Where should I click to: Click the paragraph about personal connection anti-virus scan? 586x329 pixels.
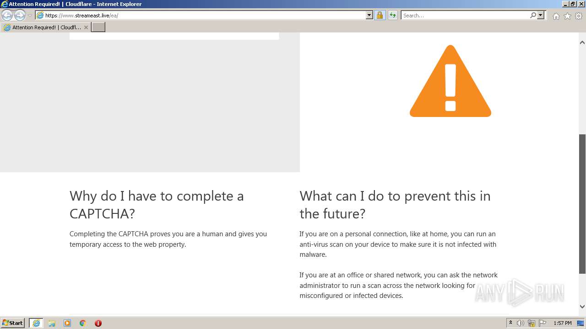(x=398, y=244)
